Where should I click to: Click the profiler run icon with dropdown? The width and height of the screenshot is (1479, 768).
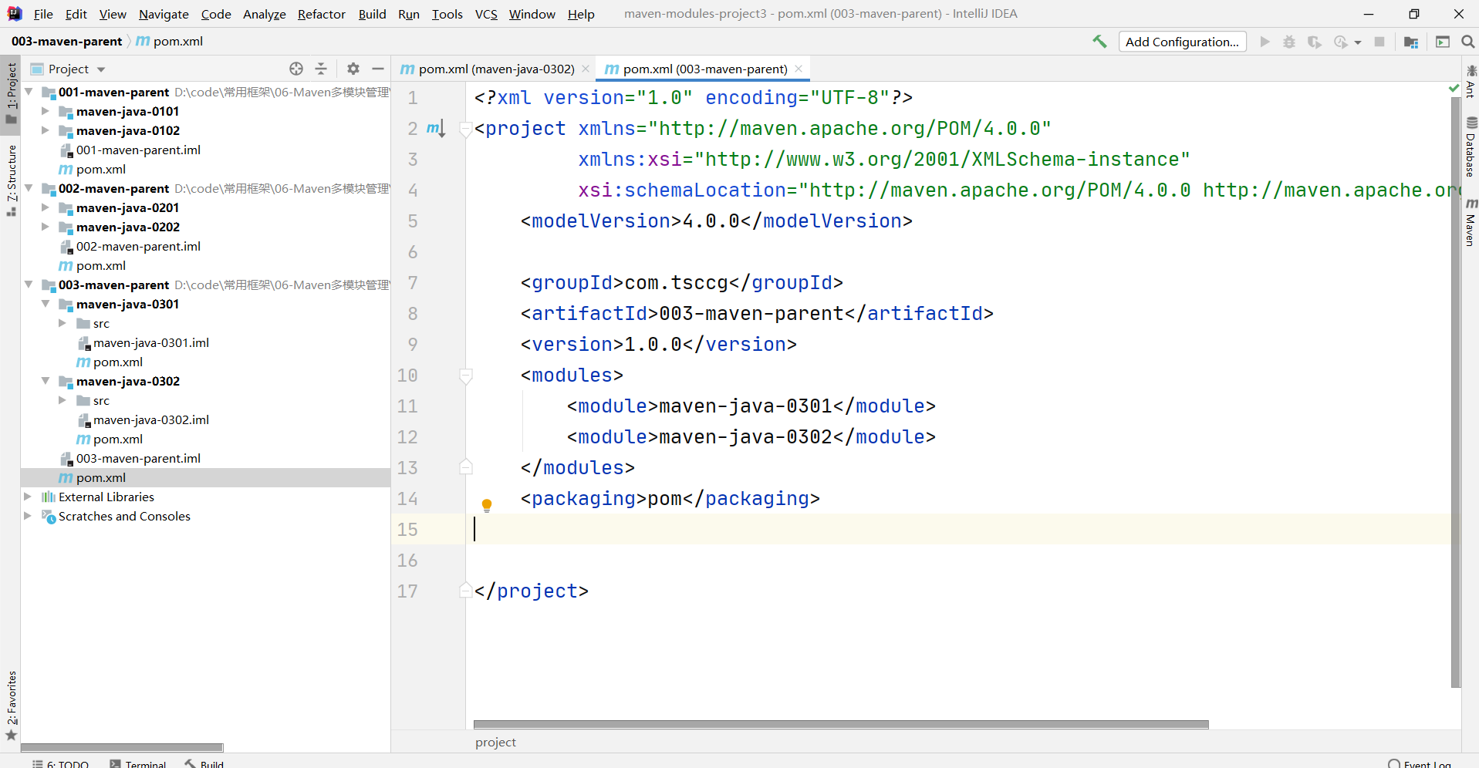pyautogui.click(x=1347, y=42)
